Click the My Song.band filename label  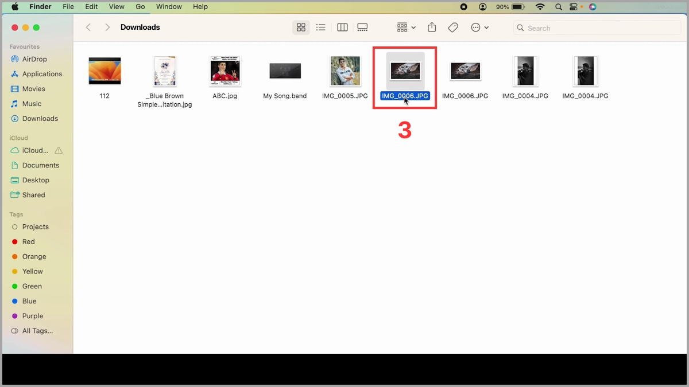coord(285,96)
